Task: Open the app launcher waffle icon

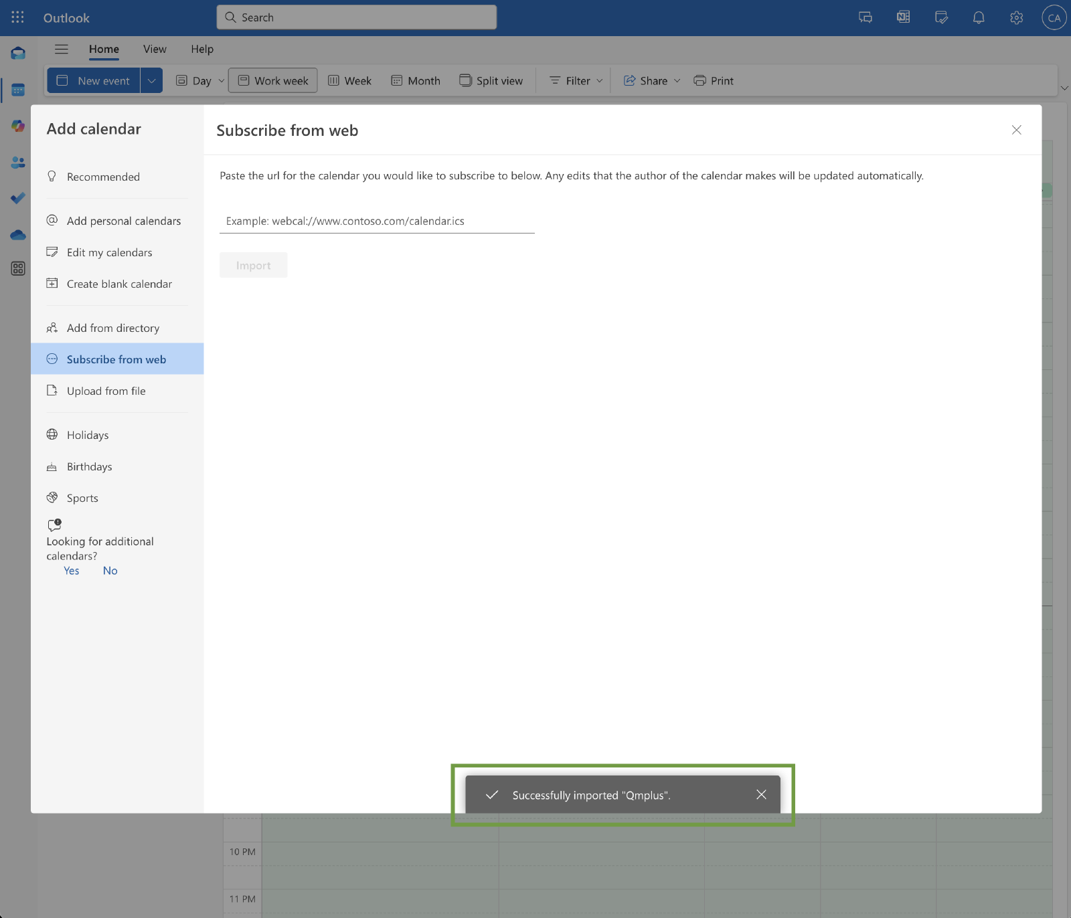Action: click(x=17, y=17)
